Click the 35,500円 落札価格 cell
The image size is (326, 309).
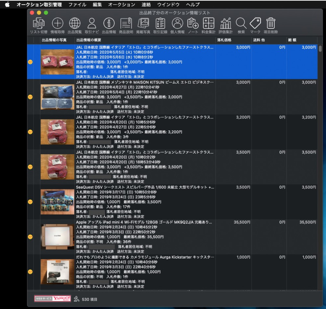[242, 222]
